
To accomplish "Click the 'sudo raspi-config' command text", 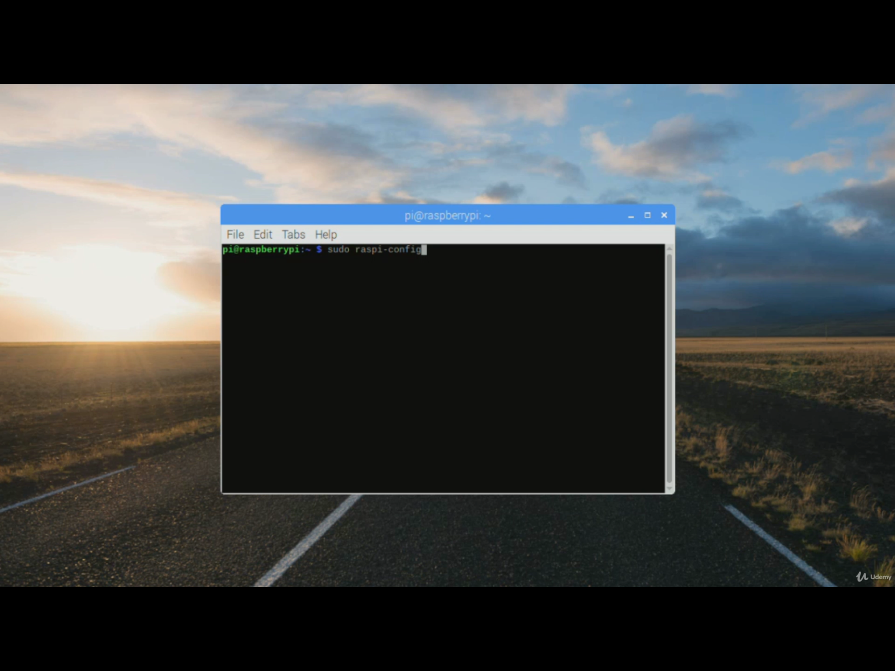I will [374, 249].
